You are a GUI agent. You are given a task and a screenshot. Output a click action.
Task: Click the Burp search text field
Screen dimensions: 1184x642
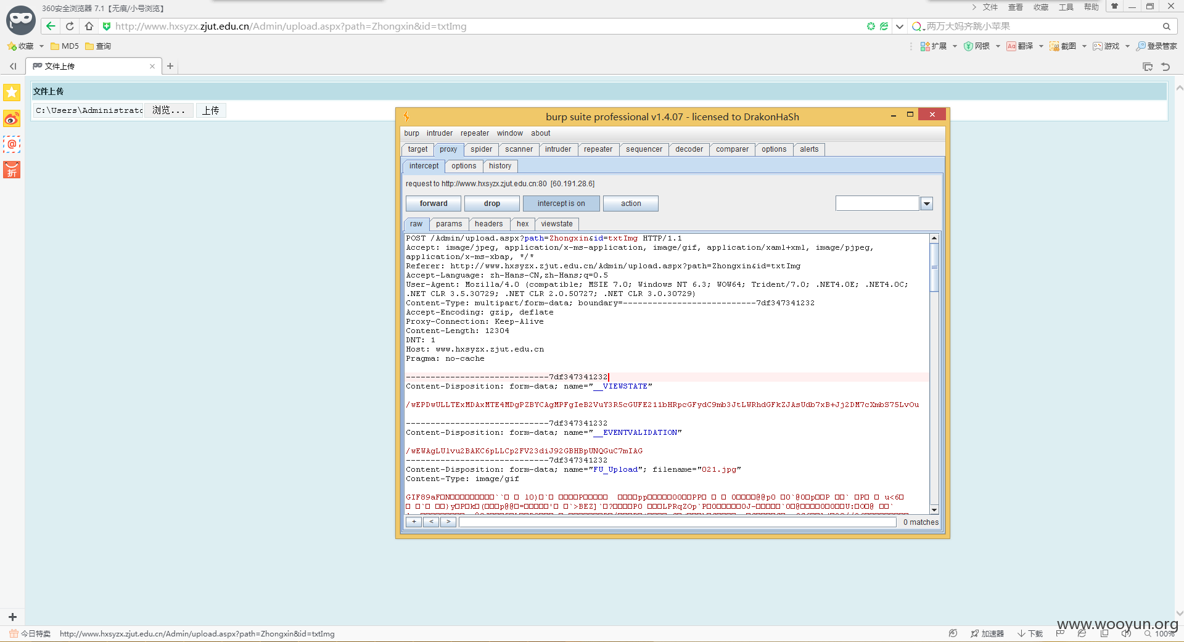[677, 522]
